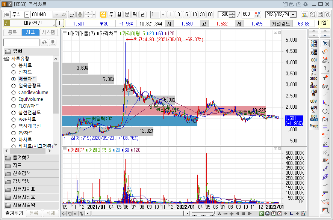Click the stop square playback button
Screen dimensions: 333x220
(244, 213)
